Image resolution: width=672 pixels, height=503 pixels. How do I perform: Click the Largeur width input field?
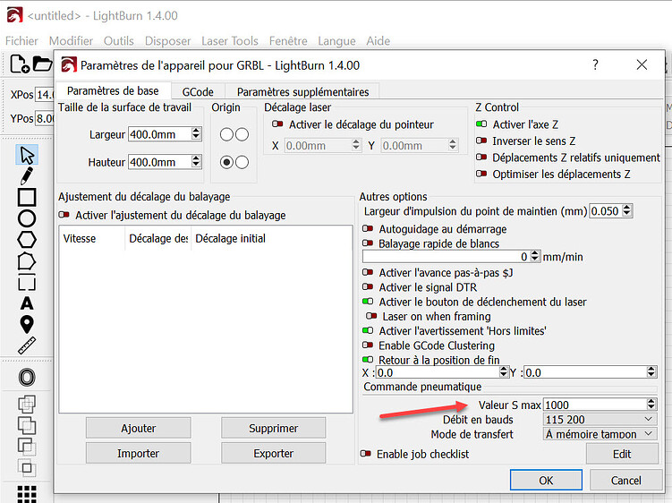pyautogui.click(x=158, y=134)
